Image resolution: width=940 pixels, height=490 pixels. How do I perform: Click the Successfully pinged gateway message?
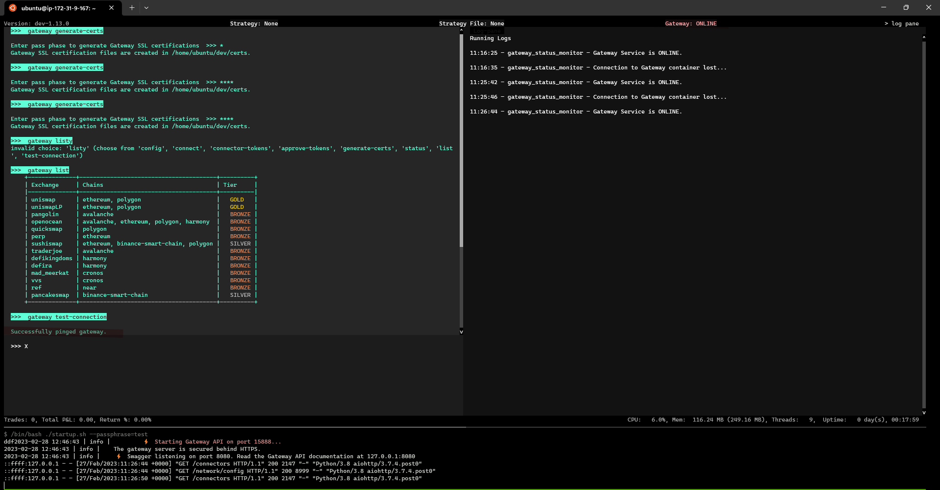click(x=58, y=332)
